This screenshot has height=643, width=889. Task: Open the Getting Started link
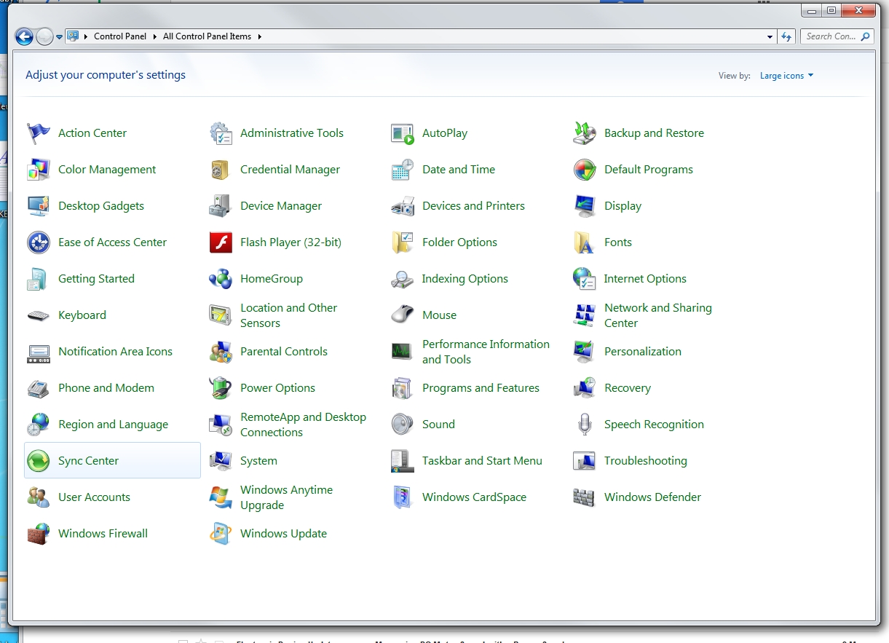pyautogui.click(x=96, y=279)
